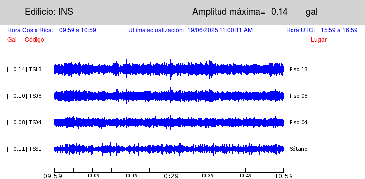This screenshot has width=365, height=179.
Task: Click the Ultima actualización timestamp
Action: [220, 30]
